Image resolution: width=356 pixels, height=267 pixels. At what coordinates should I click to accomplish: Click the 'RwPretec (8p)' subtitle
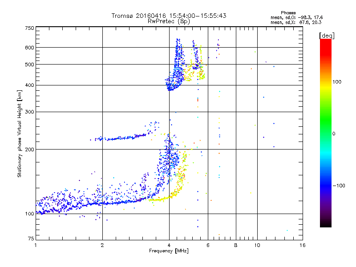point(169,21)
